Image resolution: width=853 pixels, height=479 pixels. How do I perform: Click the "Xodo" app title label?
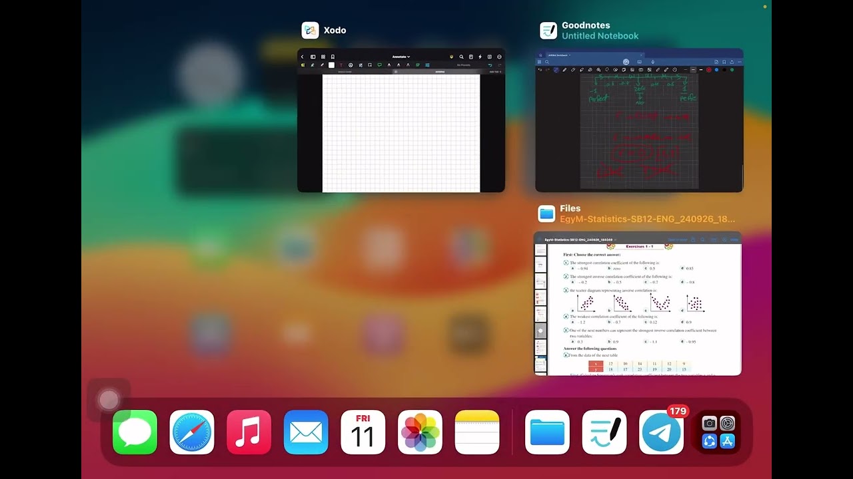click(x=335, y=31)
